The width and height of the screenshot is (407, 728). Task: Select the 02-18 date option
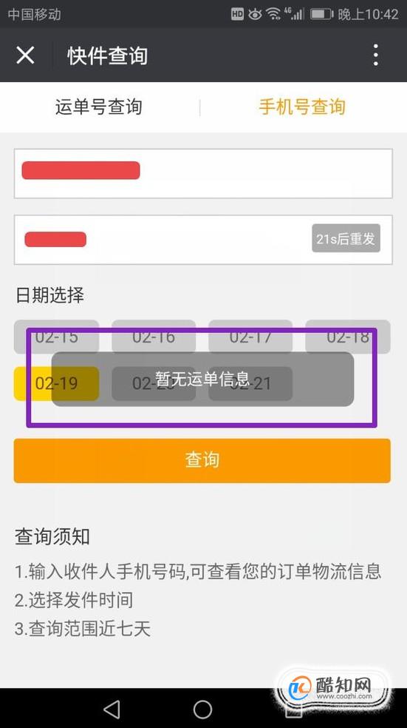pyautogui.click(x=348, y=337)
